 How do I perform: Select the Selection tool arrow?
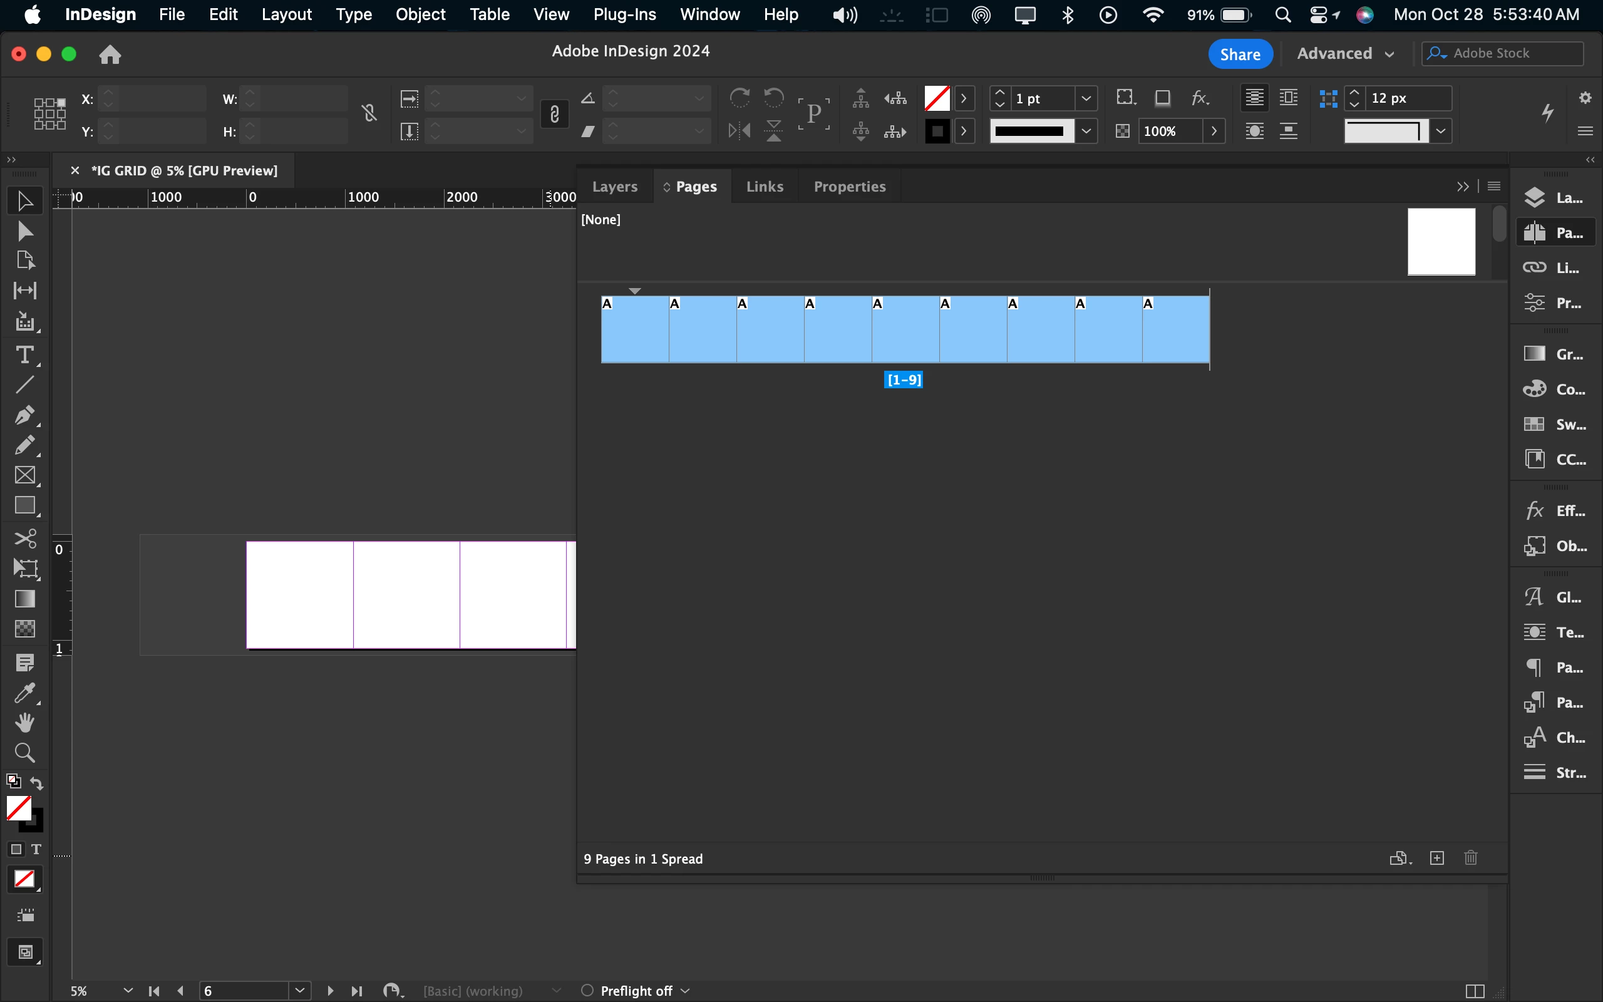24,201
